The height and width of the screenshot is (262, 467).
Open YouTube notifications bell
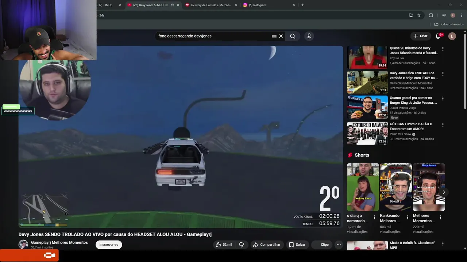click(x=438, y=36)
